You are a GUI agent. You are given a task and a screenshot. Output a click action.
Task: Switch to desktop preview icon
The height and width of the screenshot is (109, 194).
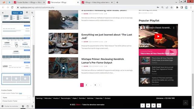tap(23, 106)
